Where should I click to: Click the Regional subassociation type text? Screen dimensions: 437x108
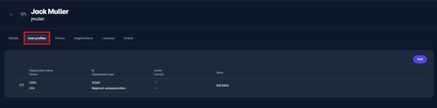point(109,88)
